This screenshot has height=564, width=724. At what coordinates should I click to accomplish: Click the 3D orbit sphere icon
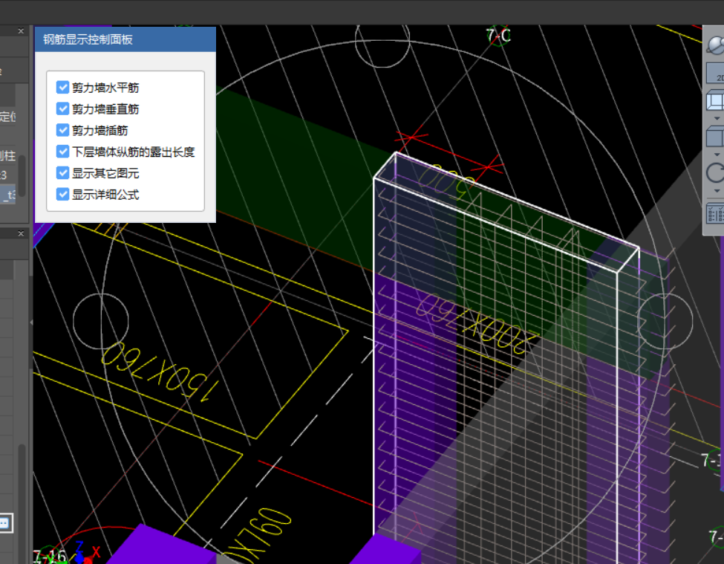[715, 45]
